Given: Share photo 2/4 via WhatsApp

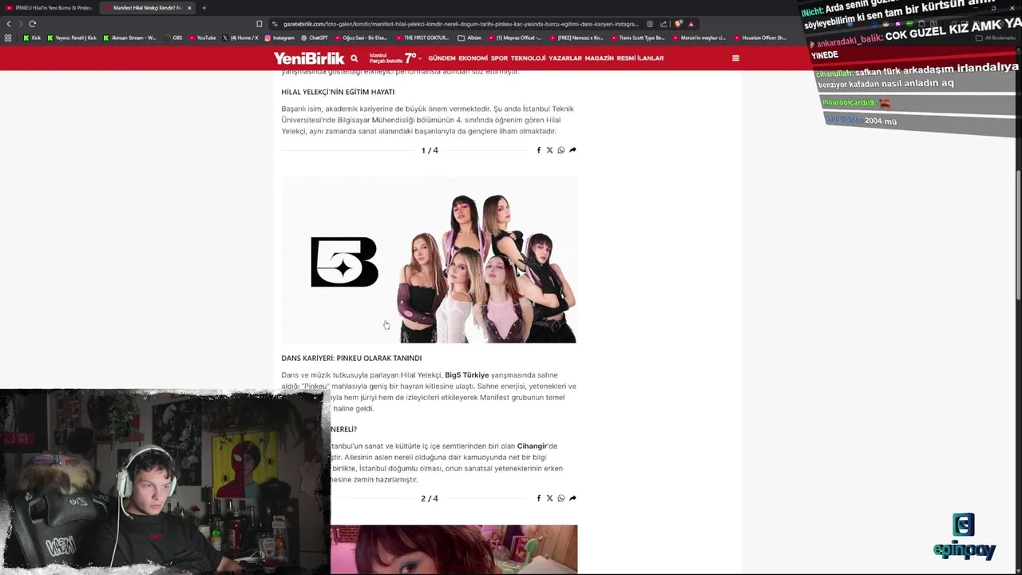Looking at the screenshot, I should (x=561, y=498).
